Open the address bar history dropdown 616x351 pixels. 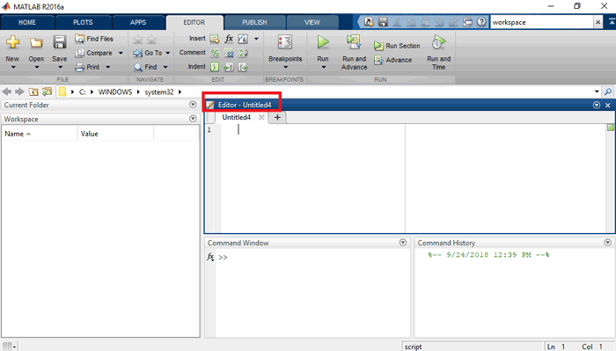pos(597,91)
